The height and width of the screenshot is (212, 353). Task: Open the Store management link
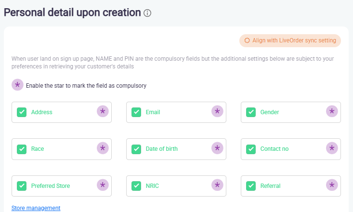click(36, 208)
